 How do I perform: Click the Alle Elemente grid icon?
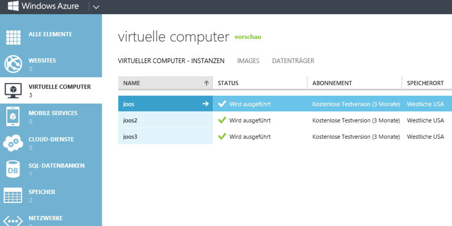(13, 37)
